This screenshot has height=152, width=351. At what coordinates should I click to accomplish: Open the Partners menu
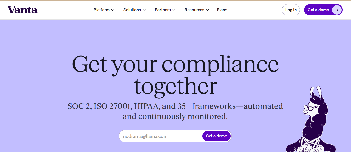tap(165, 10)
